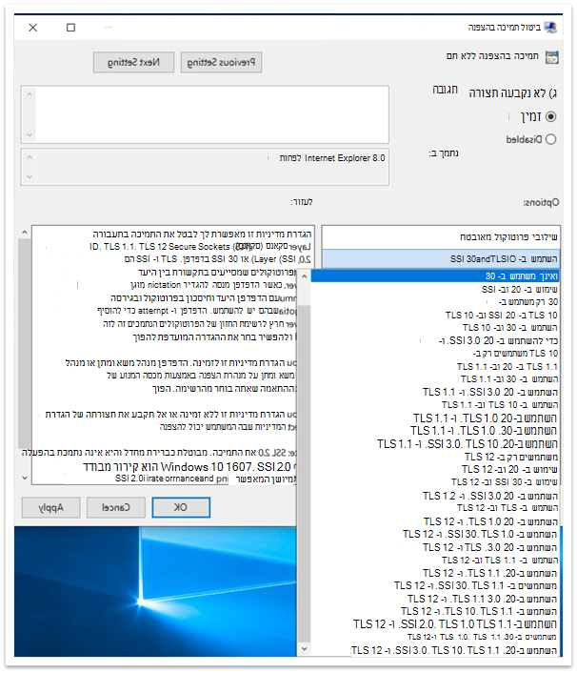Choose 'השתמש ב-20 TLS 1.0 ו- TLS 1.1'

(x=435, y=418)
